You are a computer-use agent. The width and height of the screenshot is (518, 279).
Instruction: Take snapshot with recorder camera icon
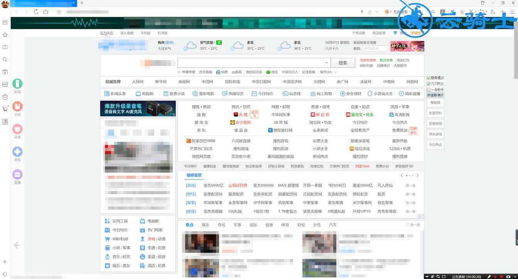pos(508,277)
